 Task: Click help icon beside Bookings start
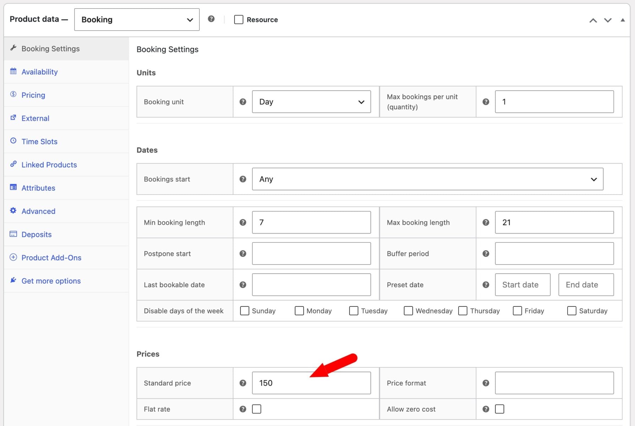coord(243,179)
